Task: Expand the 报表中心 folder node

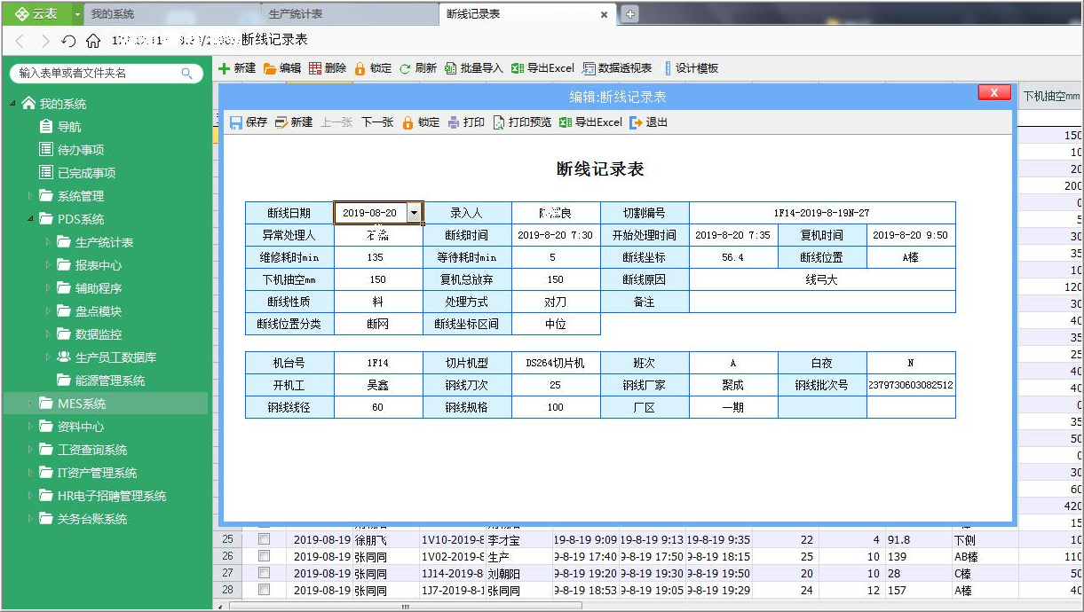Action: click(x=48, y=264)
